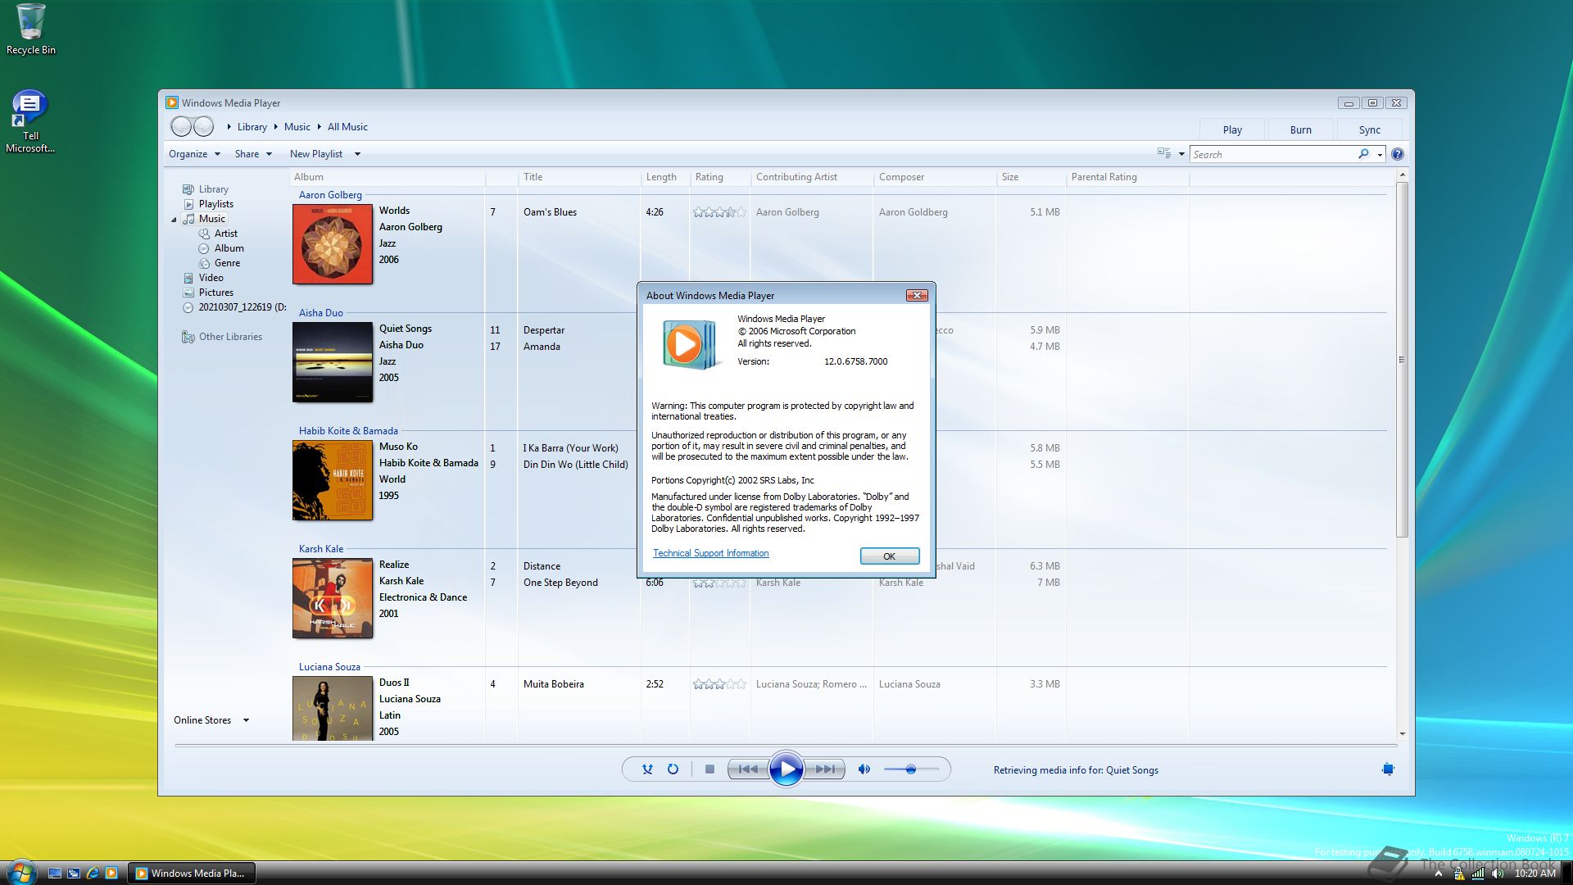
Task: Expand the New Playlist dropdown arrow
Action: coord(357,154)
